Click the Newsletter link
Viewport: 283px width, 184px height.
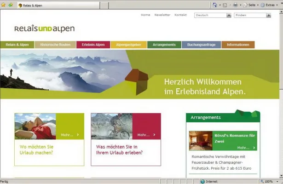(162, 15)
